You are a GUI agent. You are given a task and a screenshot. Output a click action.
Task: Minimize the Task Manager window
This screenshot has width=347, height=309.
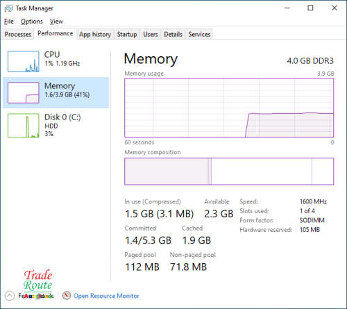(x=287, y=8)
